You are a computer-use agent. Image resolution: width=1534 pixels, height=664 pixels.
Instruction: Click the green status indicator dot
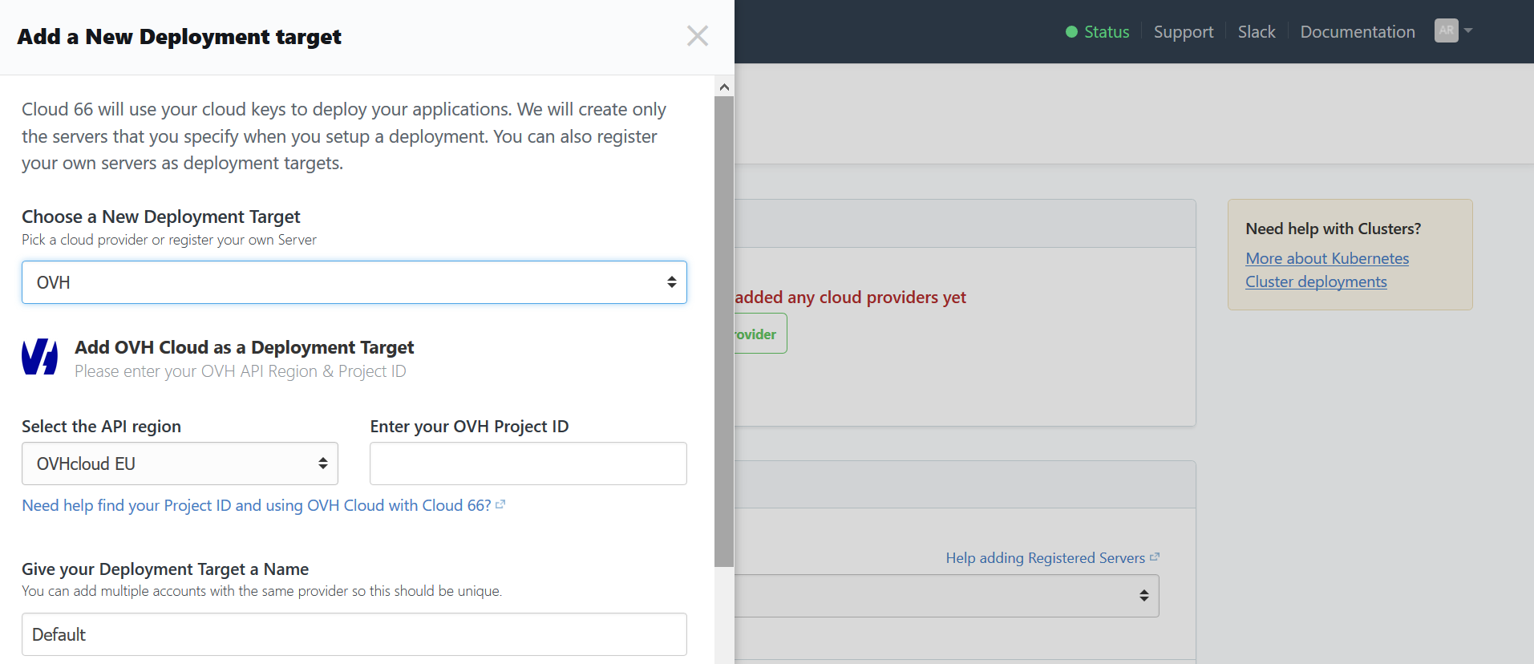(x=1070, y=32)
